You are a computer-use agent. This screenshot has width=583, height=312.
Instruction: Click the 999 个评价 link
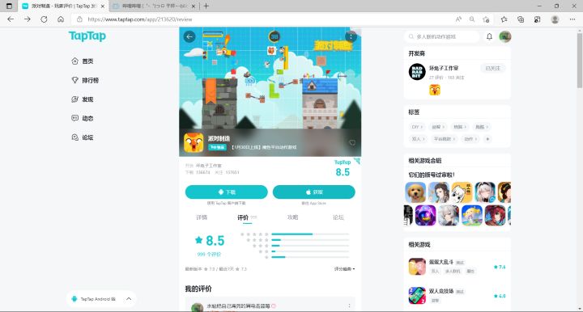click(x=209, y=254)
